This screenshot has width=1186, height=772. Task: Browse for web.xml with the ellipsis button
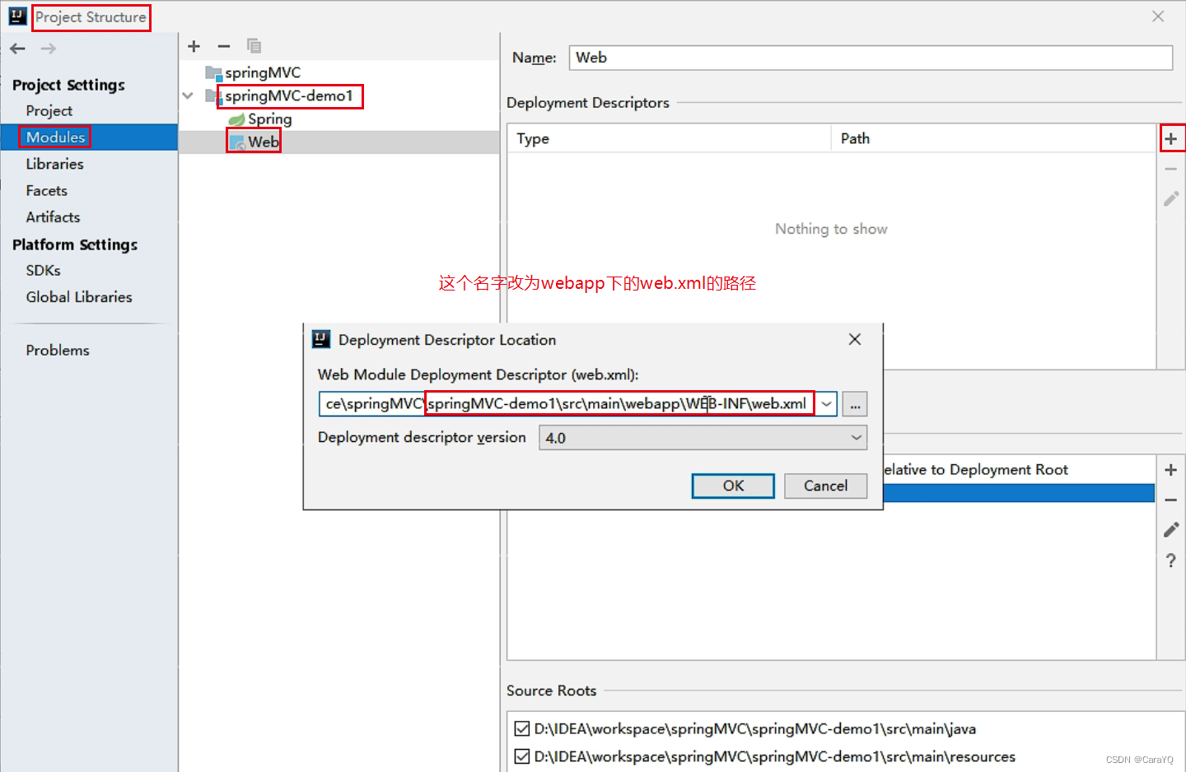click(855, 404)
